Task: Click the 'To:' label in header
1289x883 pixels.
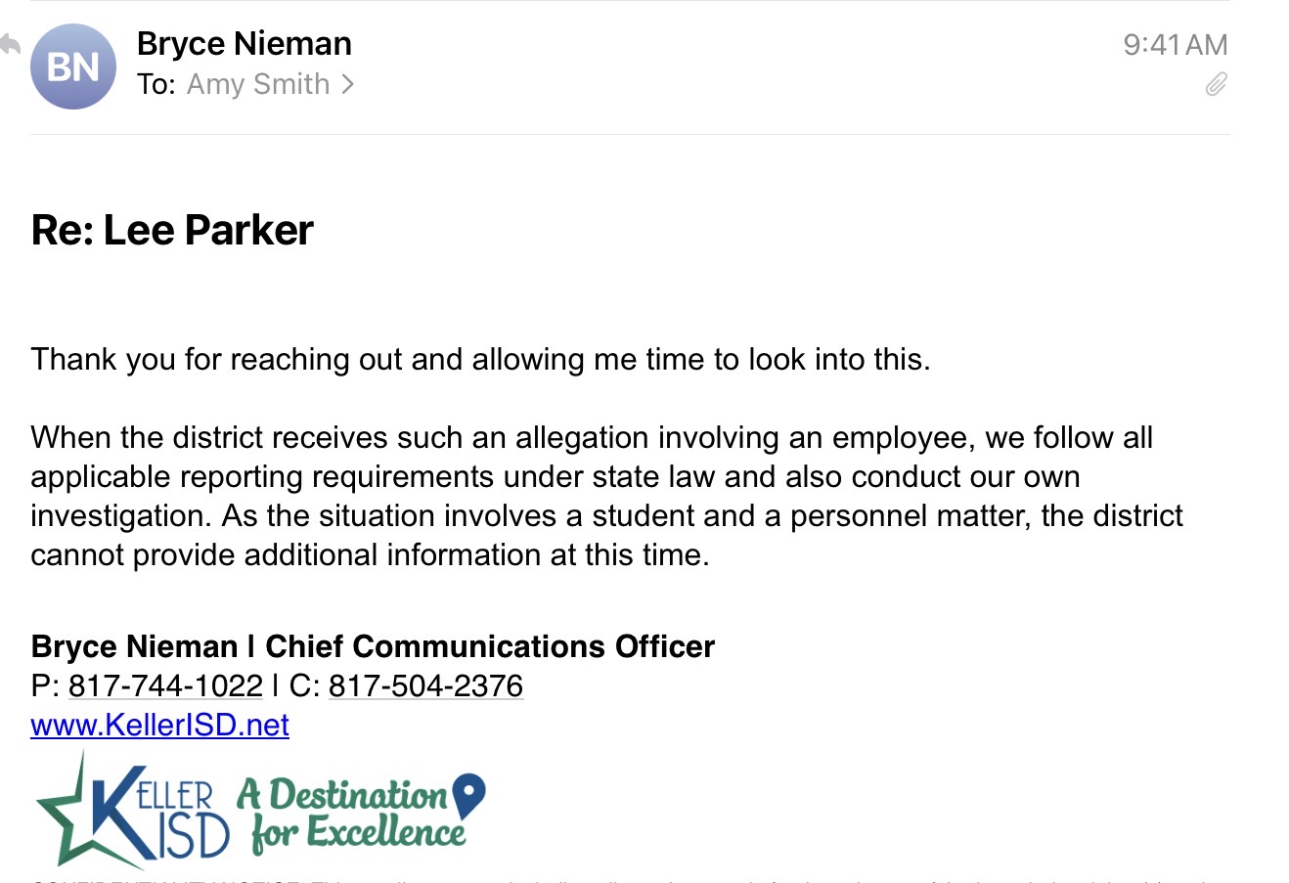Action: click(x=156, y=85)
